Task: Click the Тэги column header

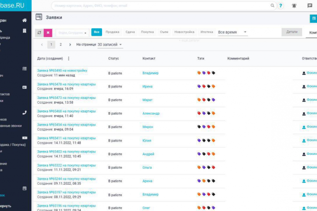Action: 201,58
